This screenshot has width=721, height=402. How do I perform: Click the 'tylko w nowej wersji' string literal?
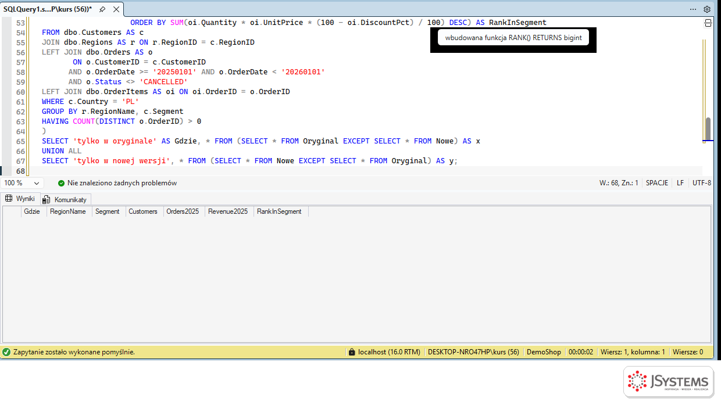(x=122, y=161)
